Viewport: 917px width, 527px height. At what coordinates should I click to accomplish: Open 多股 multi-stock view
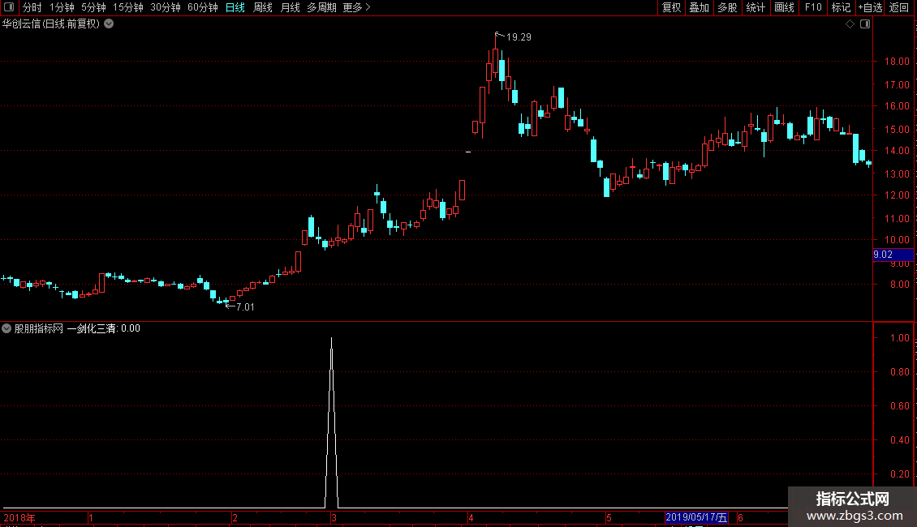[727, 7]
